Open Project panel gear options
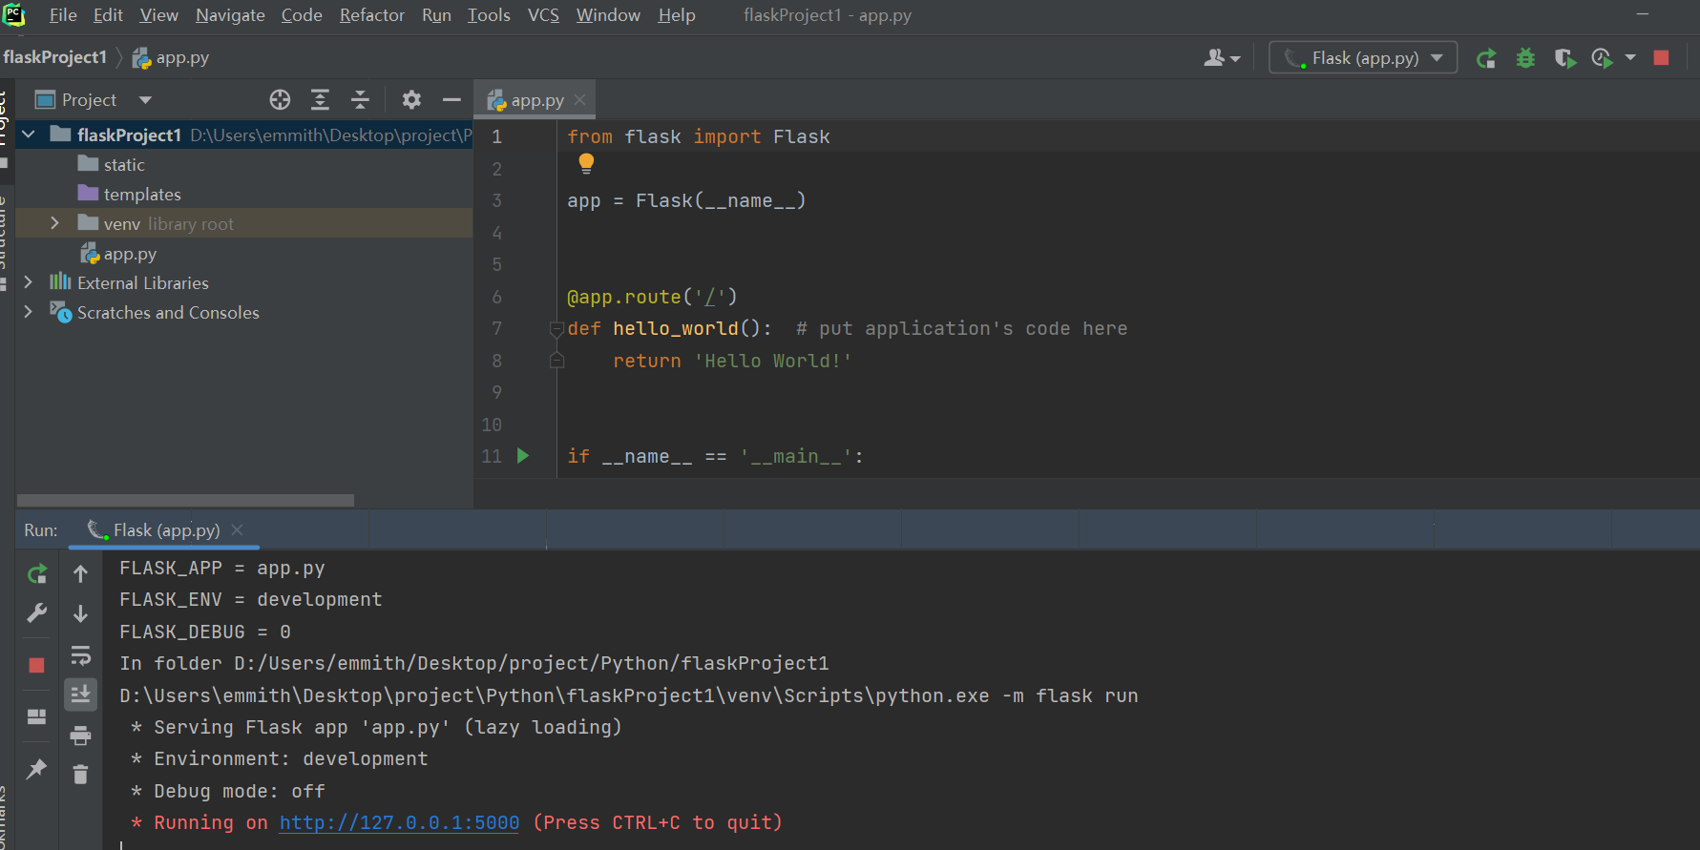 [411, 100]
